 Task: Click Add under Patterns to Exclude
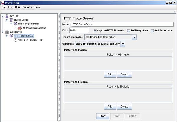click(x=110, y=107)
